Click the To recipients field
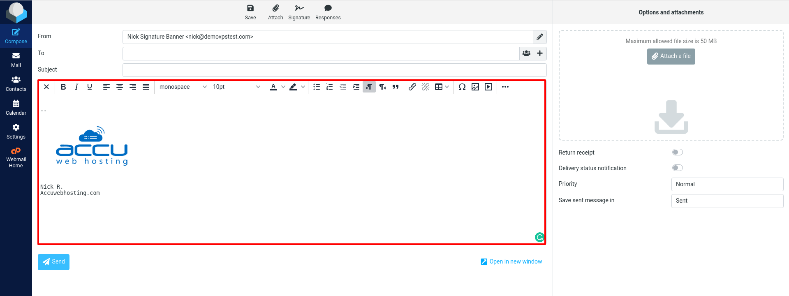The image size is (789, 296). [321, 53]
